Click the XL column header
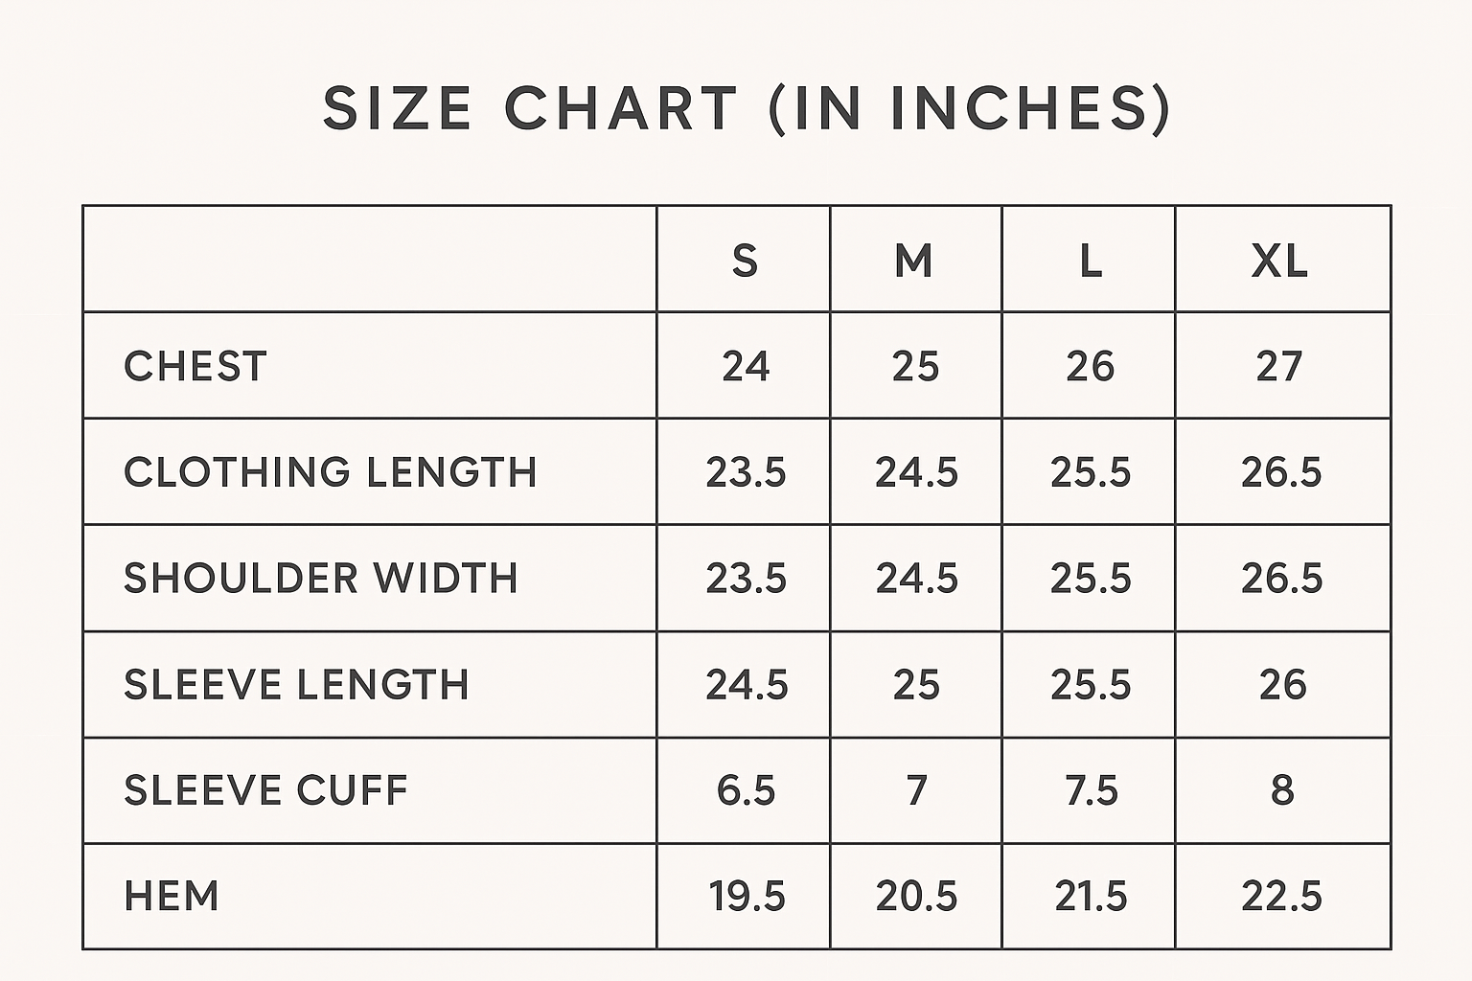Image resolution: width=1472 pixels, height=981 pixels. coord(1280,261)
